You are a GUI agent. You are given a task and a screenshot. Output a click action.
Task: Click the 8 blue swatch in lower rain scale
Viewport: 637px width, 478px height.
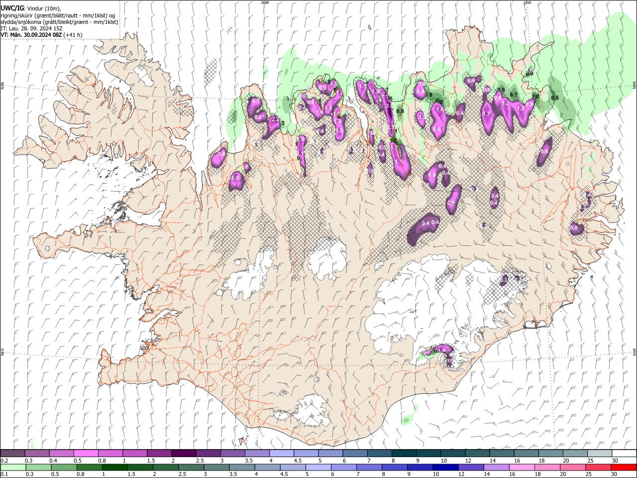pyautogui.click(x=394, y=467)
